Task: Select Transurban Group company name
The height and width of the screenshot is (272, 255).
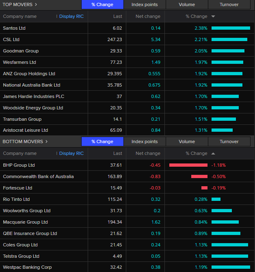Action: point(22,119)
